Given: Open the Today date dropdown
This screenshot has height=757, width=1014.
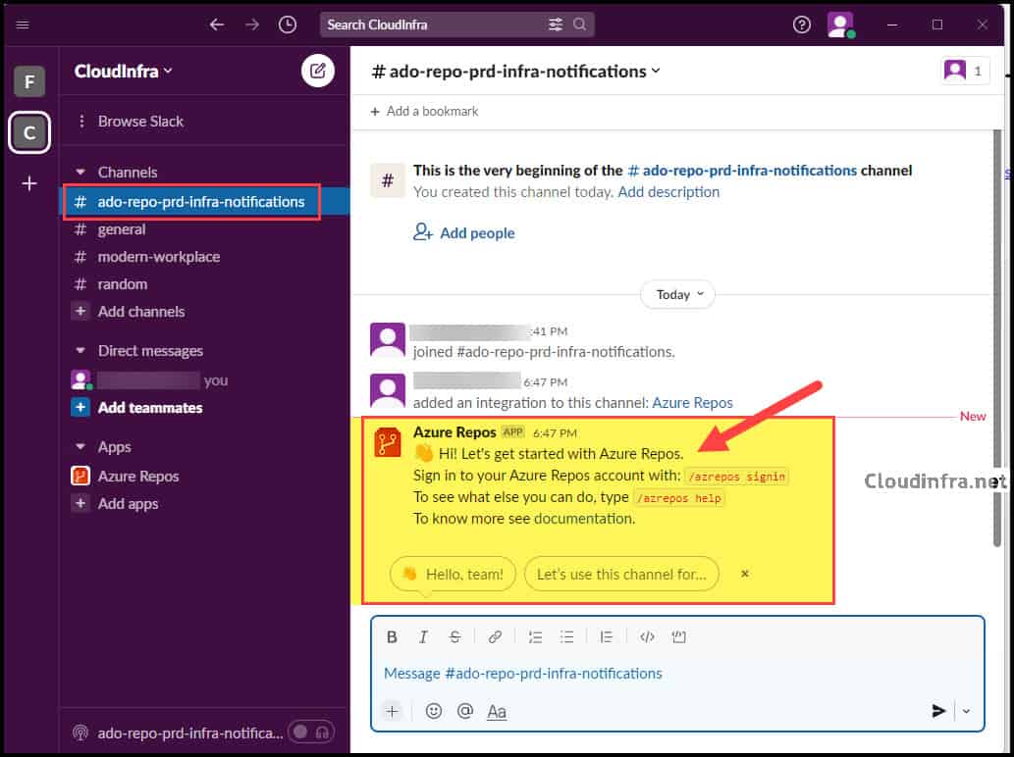Looking at the screenshot, I should click(677, 294).
